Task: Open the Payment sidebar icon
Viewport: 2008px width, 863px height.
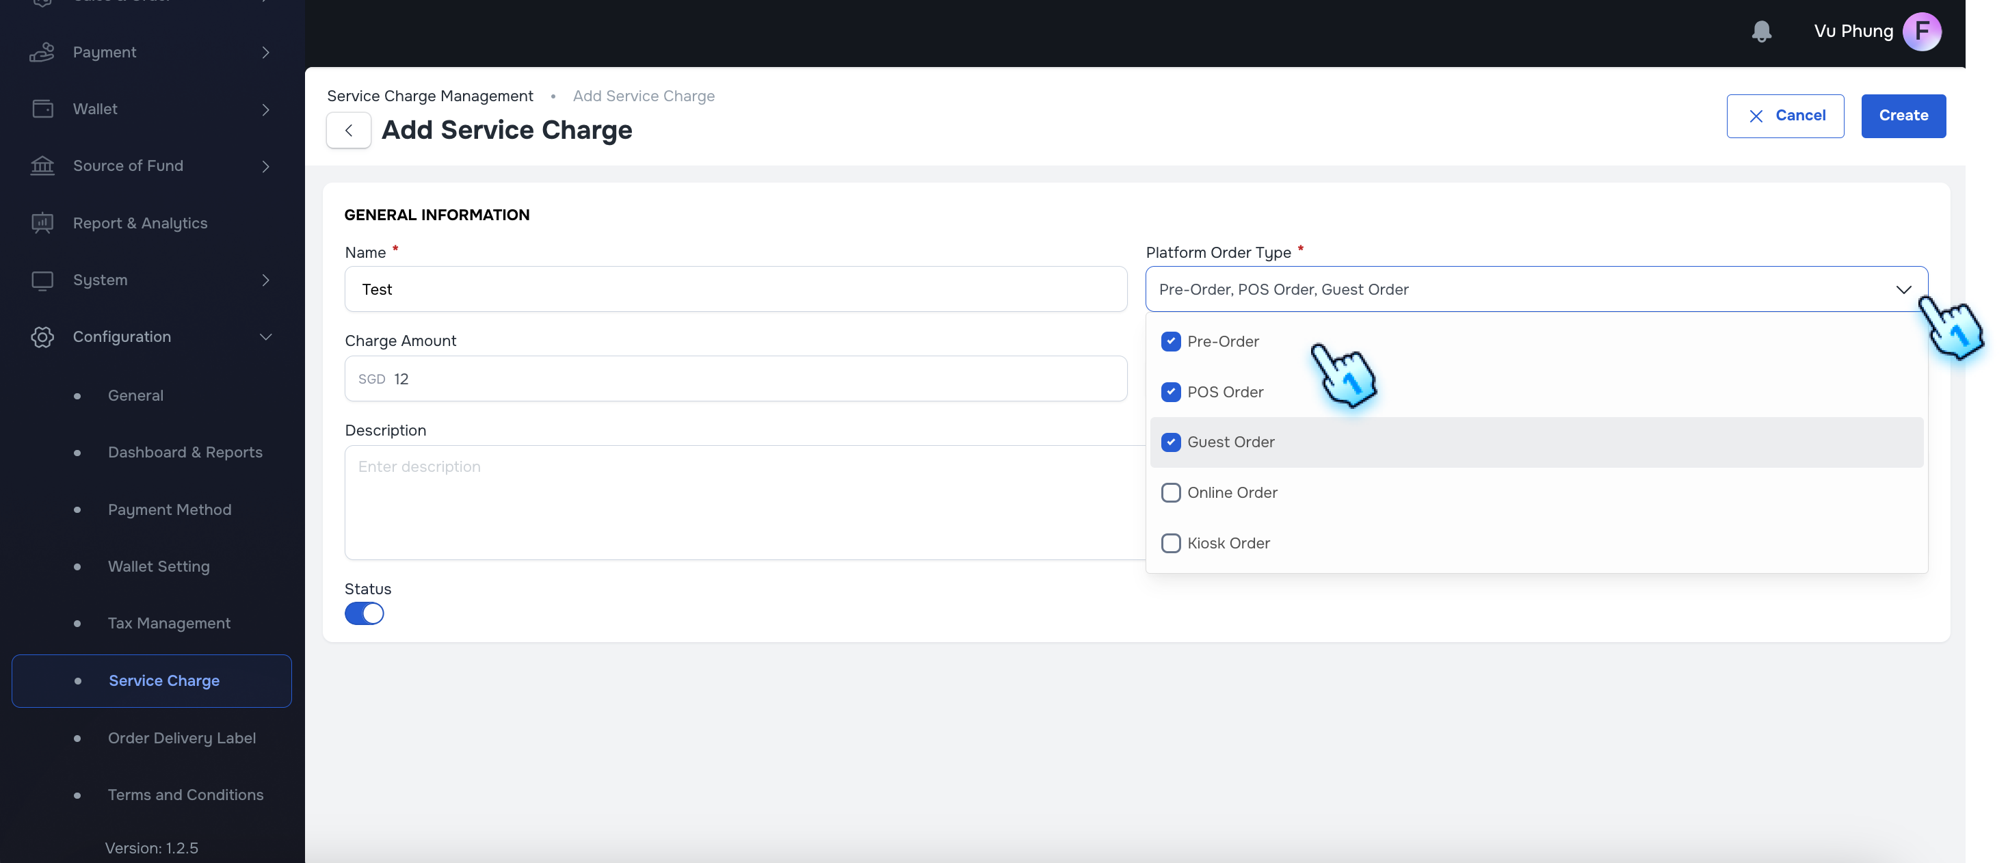Action: point(43,51)
